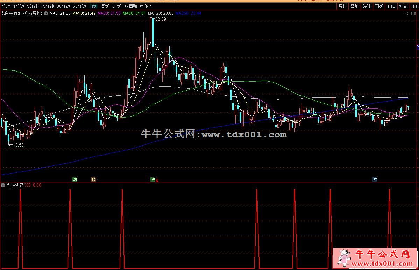Click the MA250: 23.44 label

[189, 13]
